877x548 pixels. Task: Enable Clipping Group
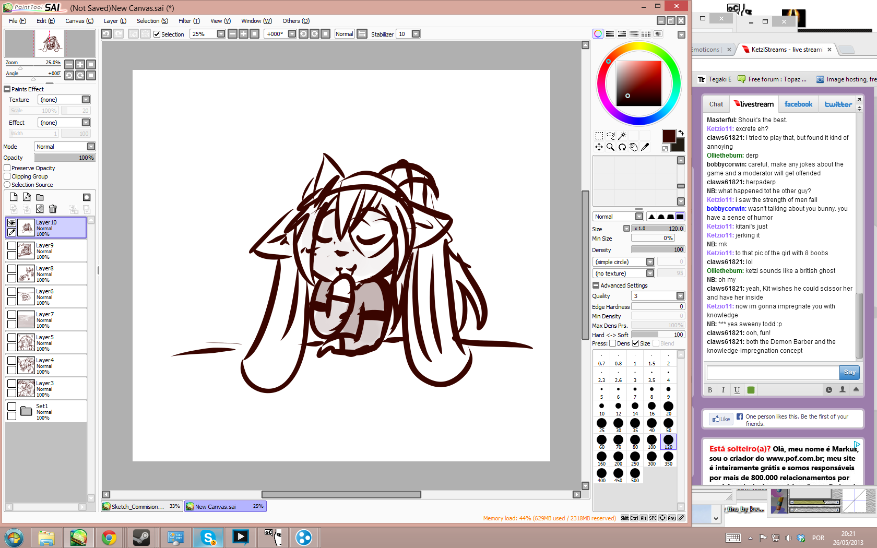pos(7,176)
